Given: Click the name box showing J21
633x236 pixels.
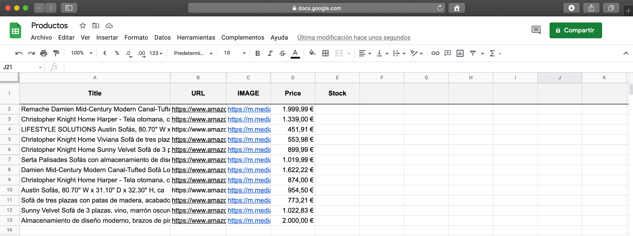Looking at the screenshot, I should (22, 67).
